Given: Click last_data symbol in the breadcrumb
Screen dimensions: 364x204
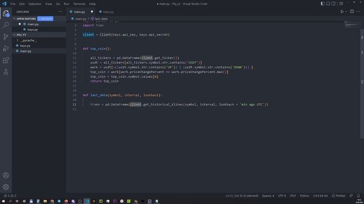Looking at the screenshot, I should 101,19.
